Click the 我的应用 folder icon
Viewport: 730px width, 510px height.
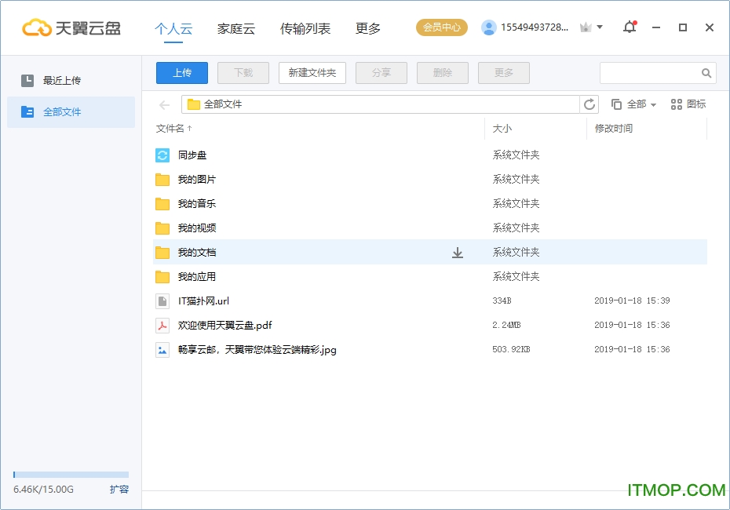point(162,277)
